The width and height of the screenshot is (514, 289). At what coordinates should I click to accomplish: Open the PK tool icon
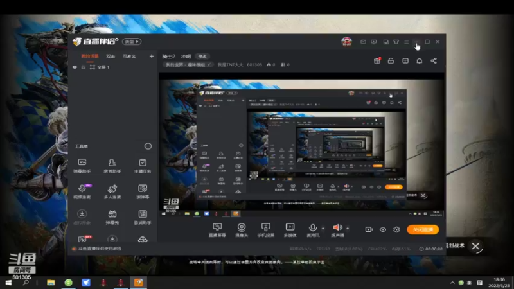(x=84, y=238)
